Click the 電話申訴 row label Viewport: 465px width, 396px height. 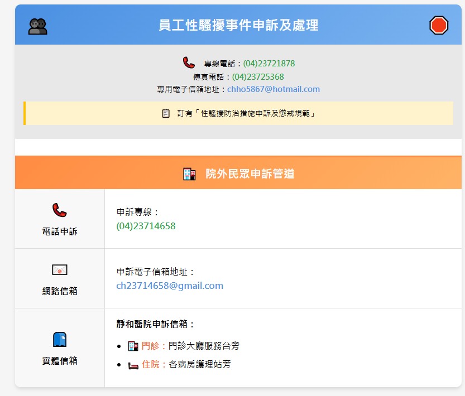point(60,231)
